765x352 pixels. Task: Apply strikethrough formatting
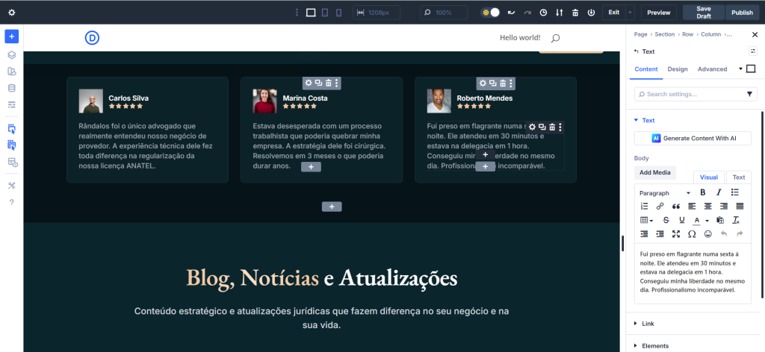click(x=666, y=220)
